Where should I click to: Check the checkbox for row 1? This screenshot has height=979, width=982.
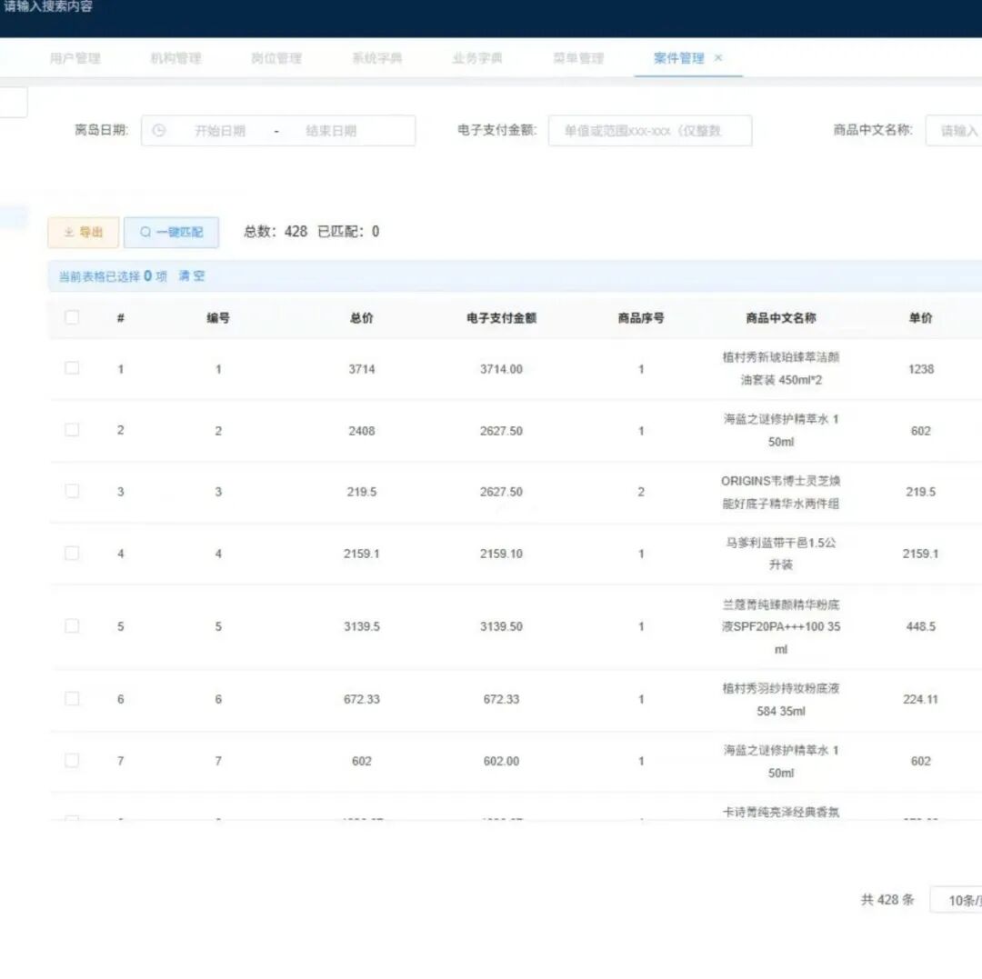tap(72, 368)
